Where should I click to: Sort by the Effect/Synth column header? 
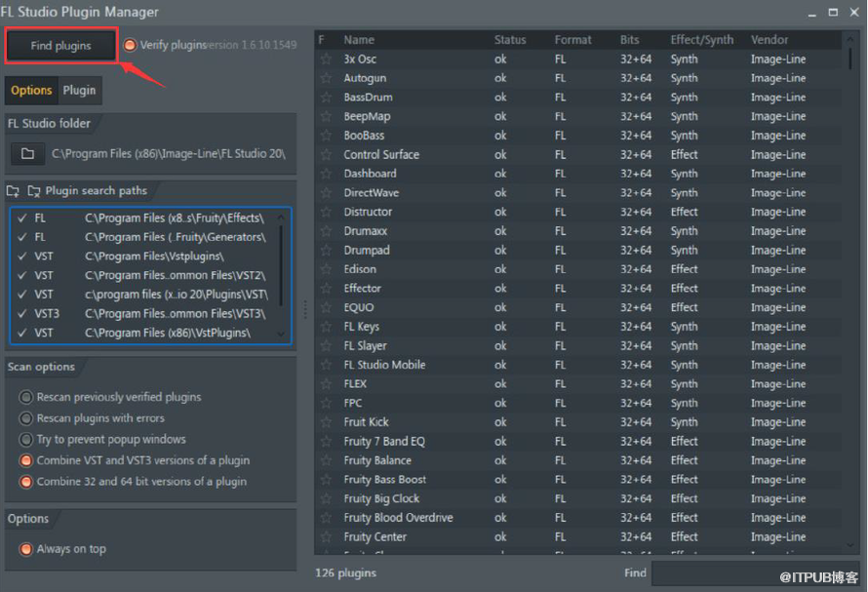tap(702, 40)
